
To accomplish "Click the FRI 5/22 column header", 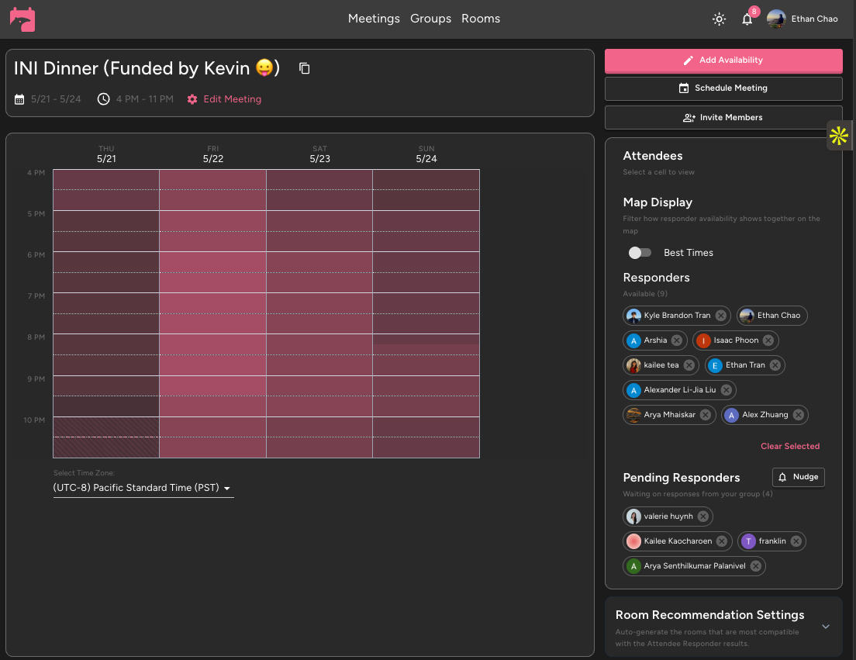I will point(213,154).
